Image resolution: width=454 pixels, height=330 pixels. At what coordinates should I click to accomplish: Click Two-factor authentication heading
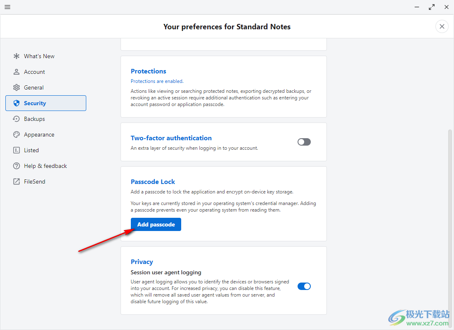(x=171, y=138)
